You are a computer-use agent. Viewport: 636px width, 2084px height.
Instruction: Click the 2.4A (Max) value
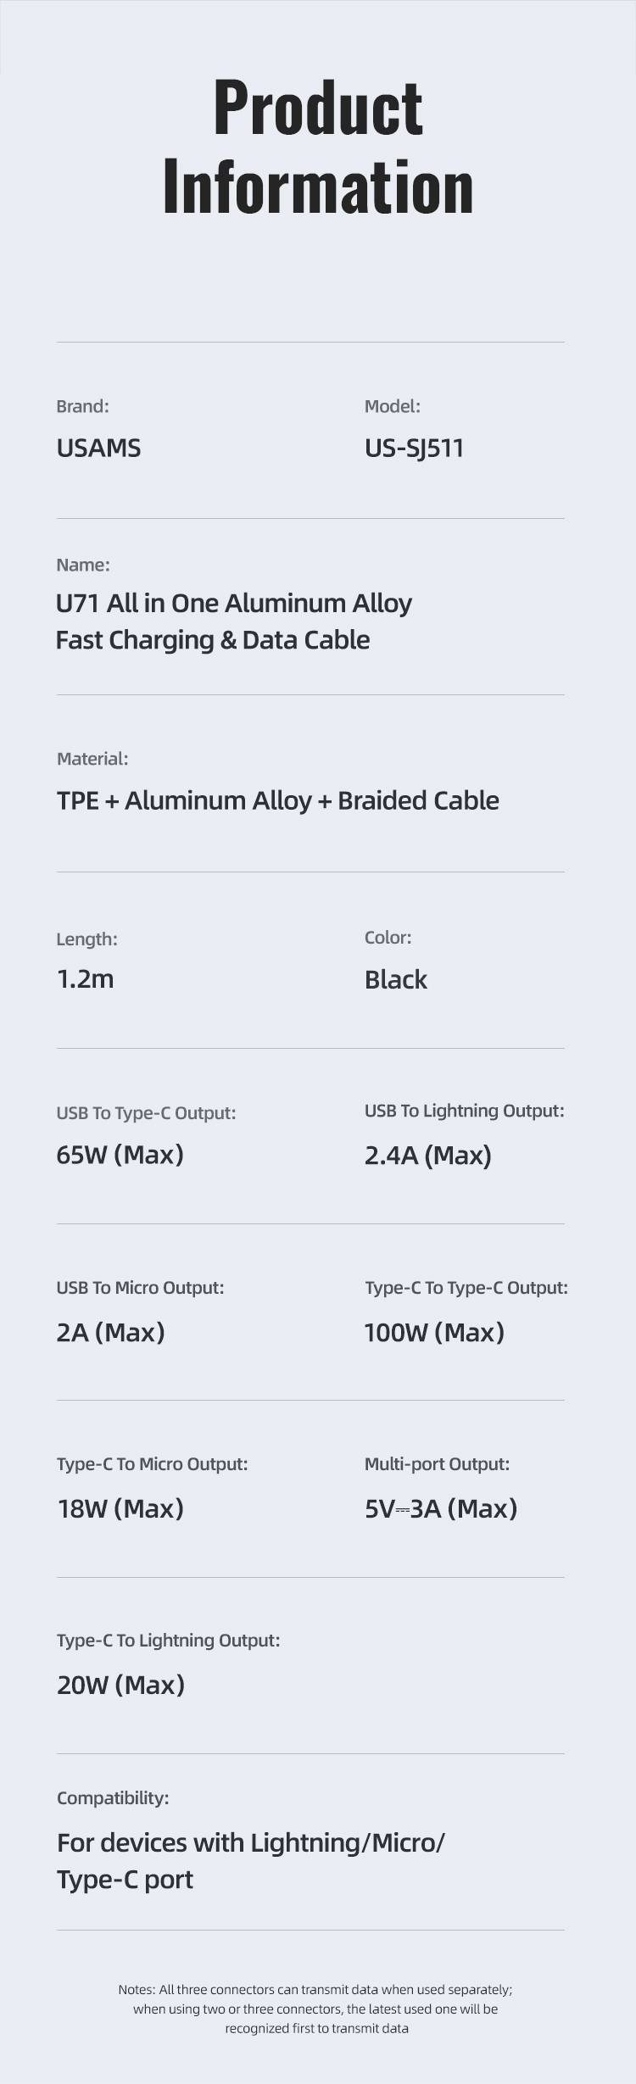[x=427, y=1156]
